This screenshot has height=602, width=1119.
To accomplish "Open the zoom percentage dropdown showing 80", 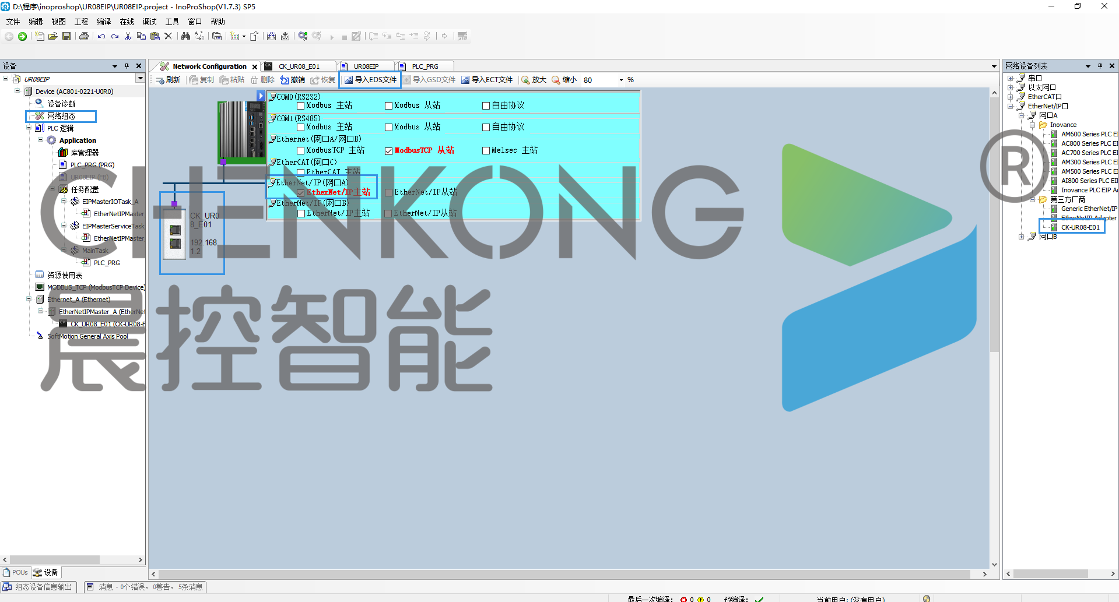I will pyautogui.click(x=621, y=80).
